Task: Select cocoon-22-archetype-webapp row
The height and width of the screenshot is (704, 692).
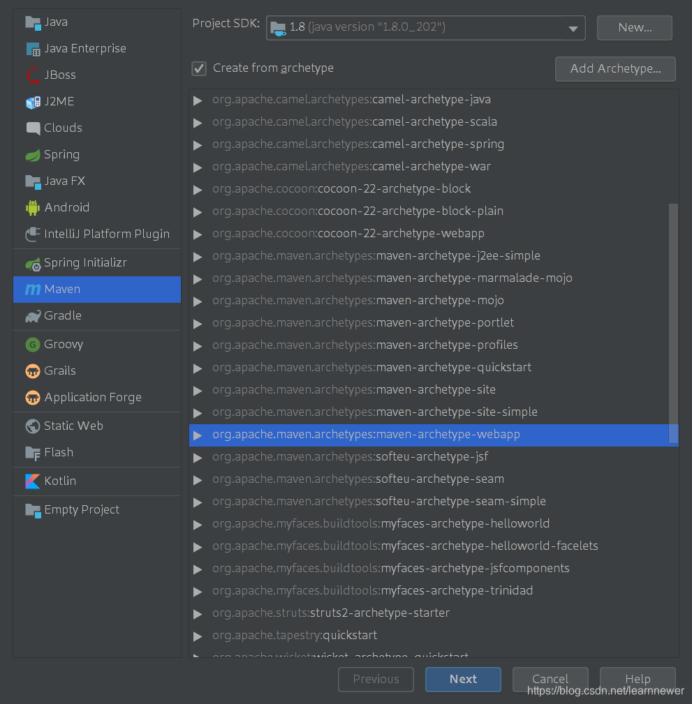Action: 434,234
